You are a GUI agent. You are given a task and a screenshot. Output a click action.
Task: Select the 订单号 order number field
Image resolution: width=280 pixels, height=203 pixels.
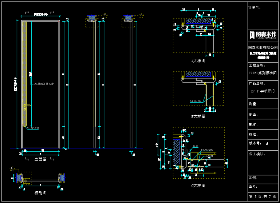point(255,7)
